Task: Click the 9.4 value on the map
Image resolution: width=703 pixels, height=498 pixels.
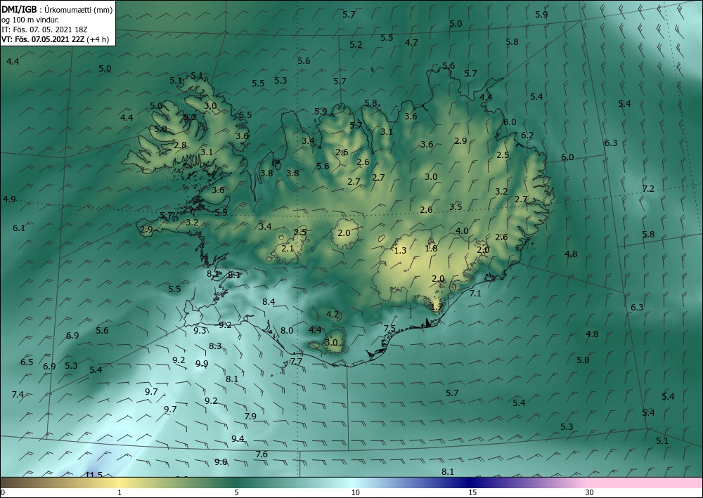Action: pos(238,438)
